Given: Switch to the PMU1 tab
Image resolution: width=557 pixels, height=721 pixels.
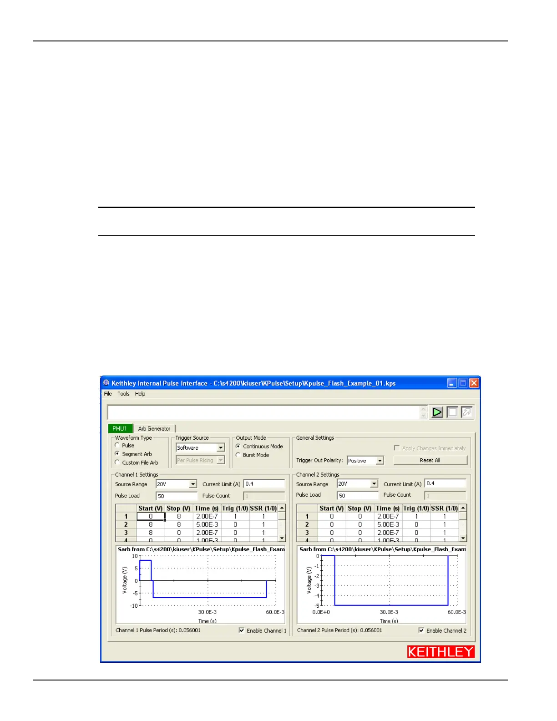Looking at the screenshot, I should click(120, 428).
